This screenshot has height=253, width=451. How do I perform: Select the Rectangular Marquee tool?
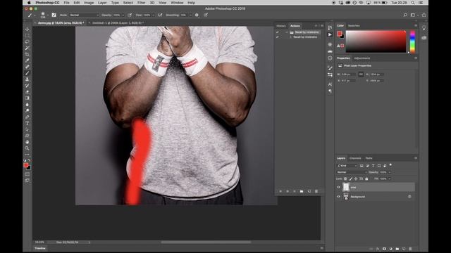point(27,35)
